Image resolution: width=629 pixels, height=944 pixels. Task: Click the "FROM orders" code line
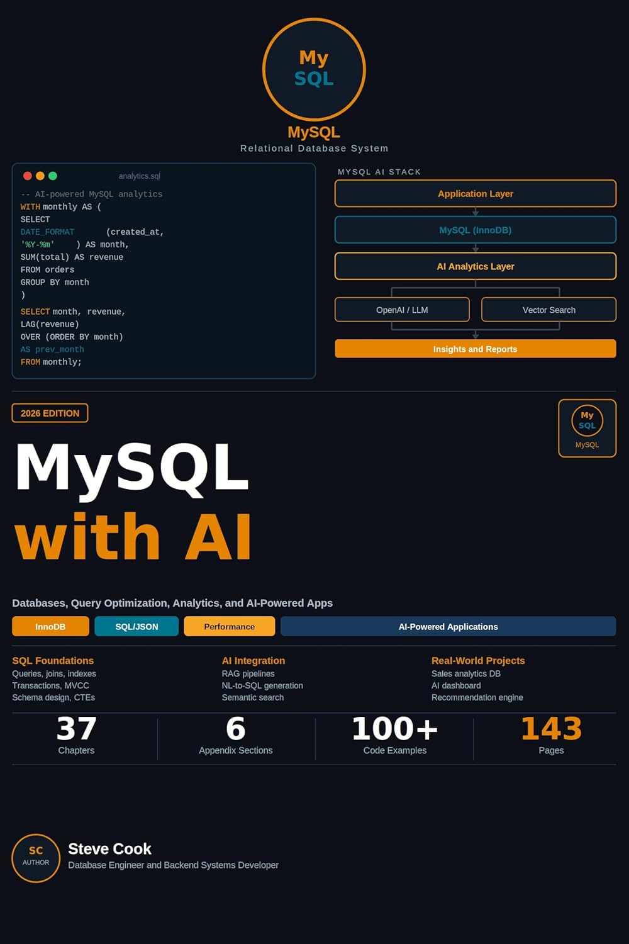pos(47,270)
